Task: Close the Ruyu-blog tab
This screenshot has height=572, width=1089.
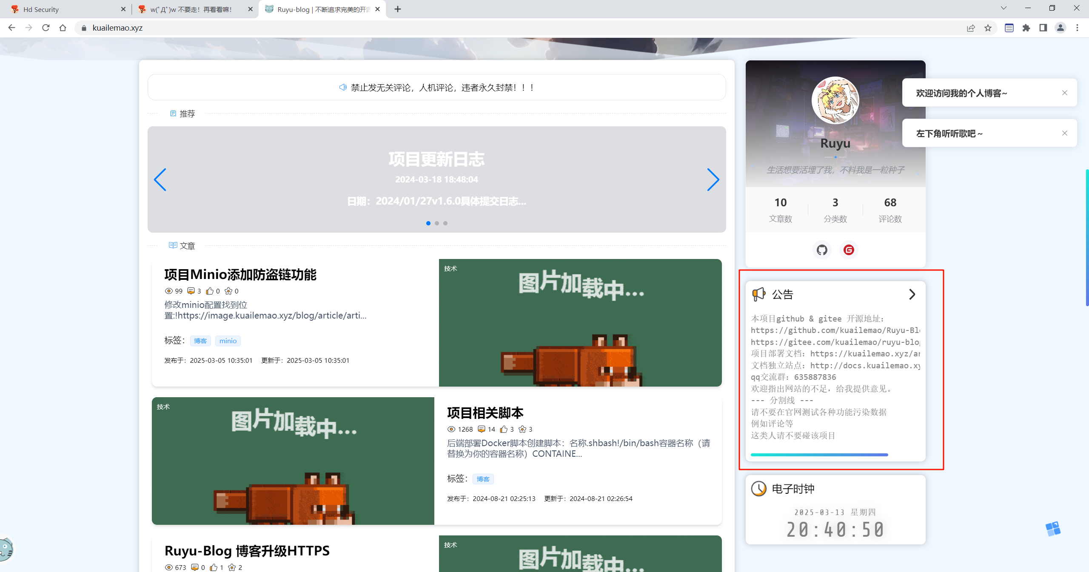Action: pyautogui.click(x=377, y=9)
